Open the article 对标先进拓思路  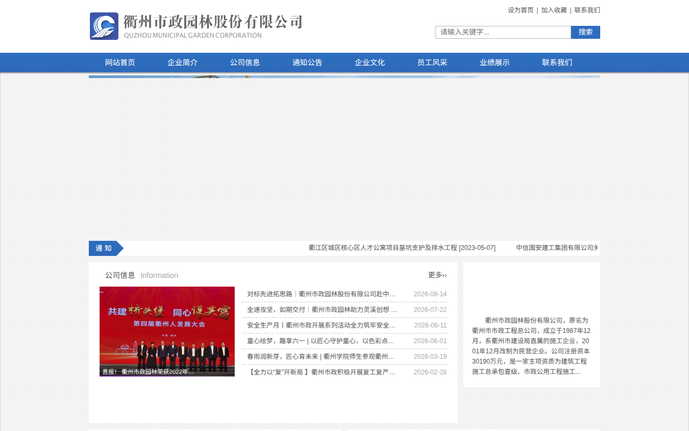(321, 294)
